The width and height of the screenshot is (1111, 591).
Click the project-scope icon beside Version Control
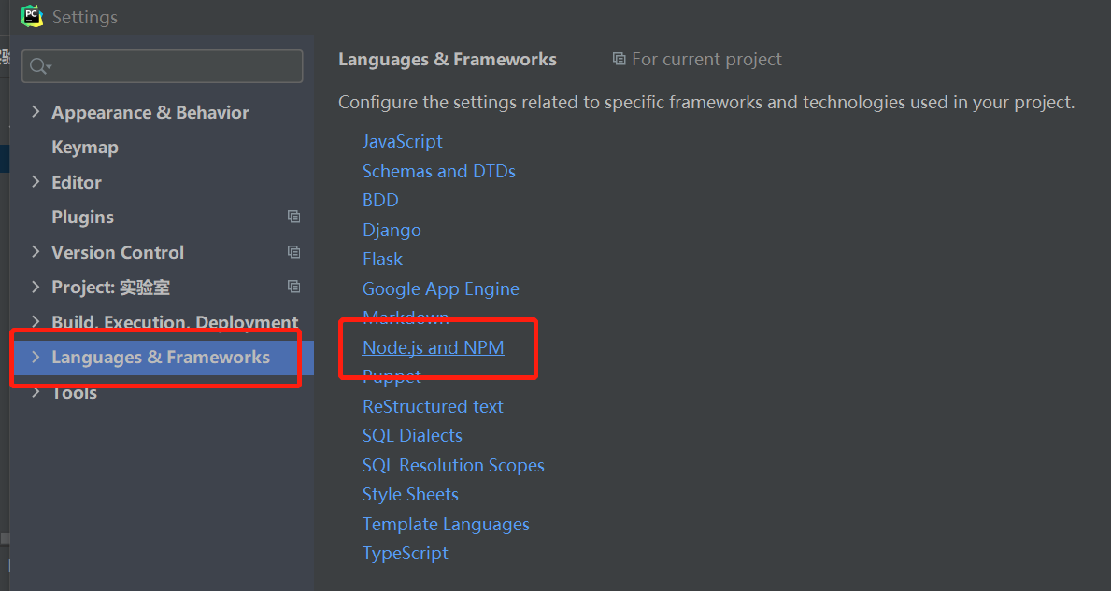[293, 251]
